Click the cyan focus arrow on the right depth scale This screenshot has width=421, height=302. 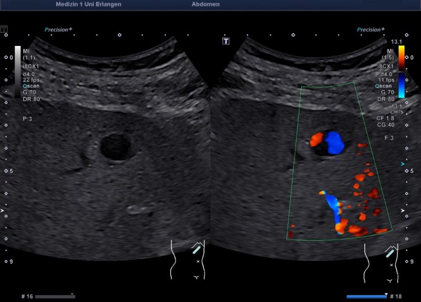pos(403,164)
